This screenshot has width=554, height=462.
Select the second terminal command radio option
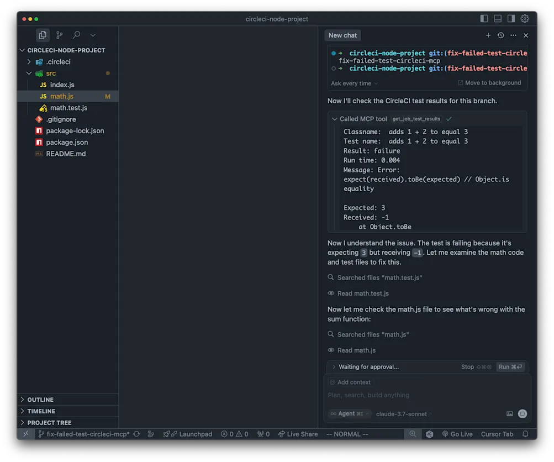coord(332,68)
